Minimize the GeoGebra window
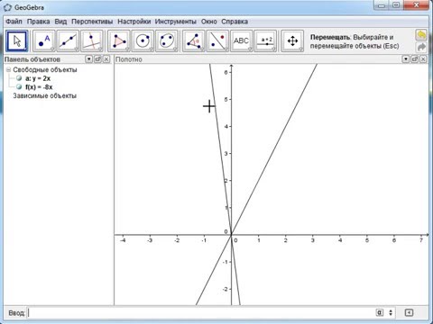This screenshot has width=433, height=324. click(x=382, y=5)
